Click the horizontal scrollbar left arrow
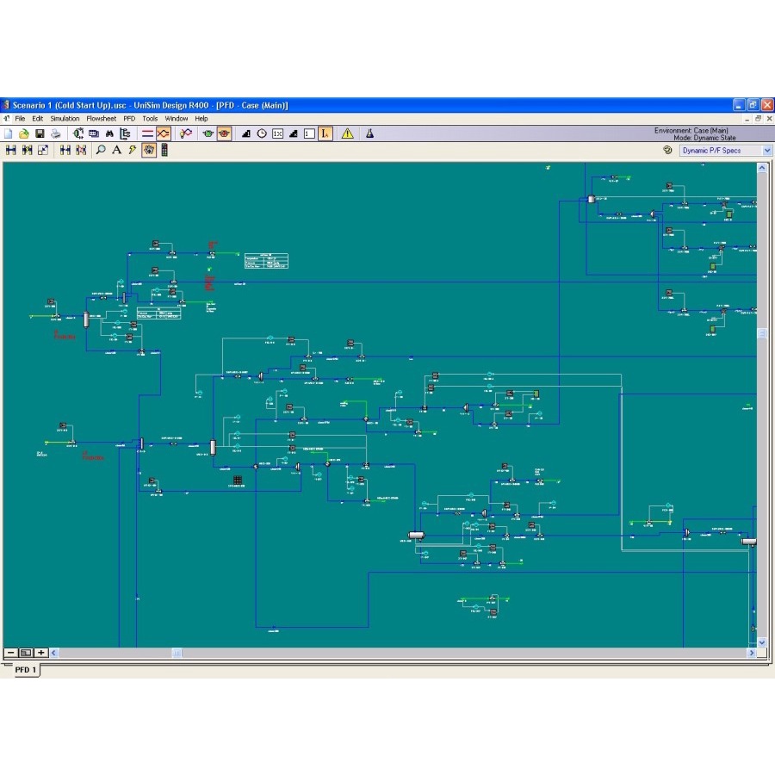Viewport: 775px width, 775px height. point(54,653)
